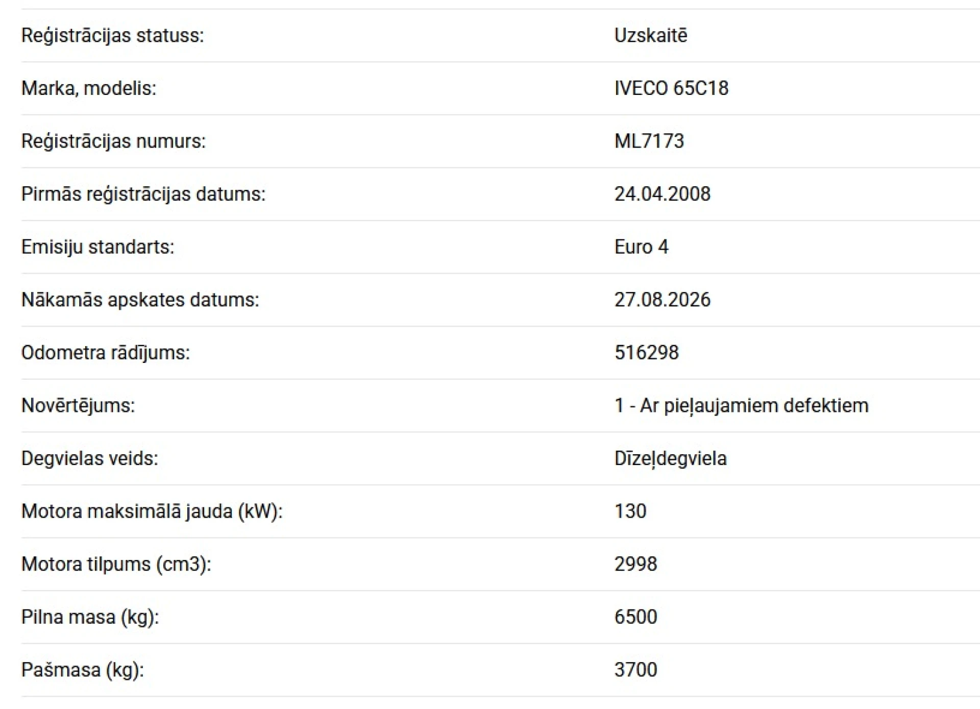
Task: Select the full mass value "6500"
Action: pyautogui.click(x=635, y=617)
